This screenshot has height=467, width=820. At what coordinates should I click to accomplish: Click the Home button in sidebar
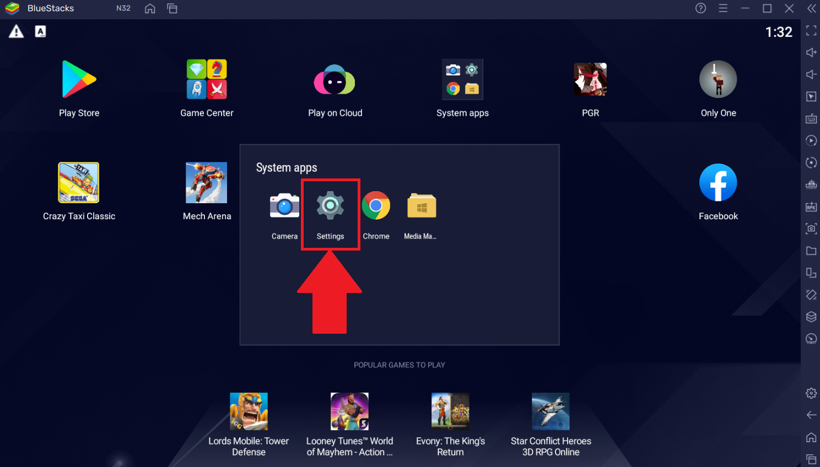click(811, 437)
